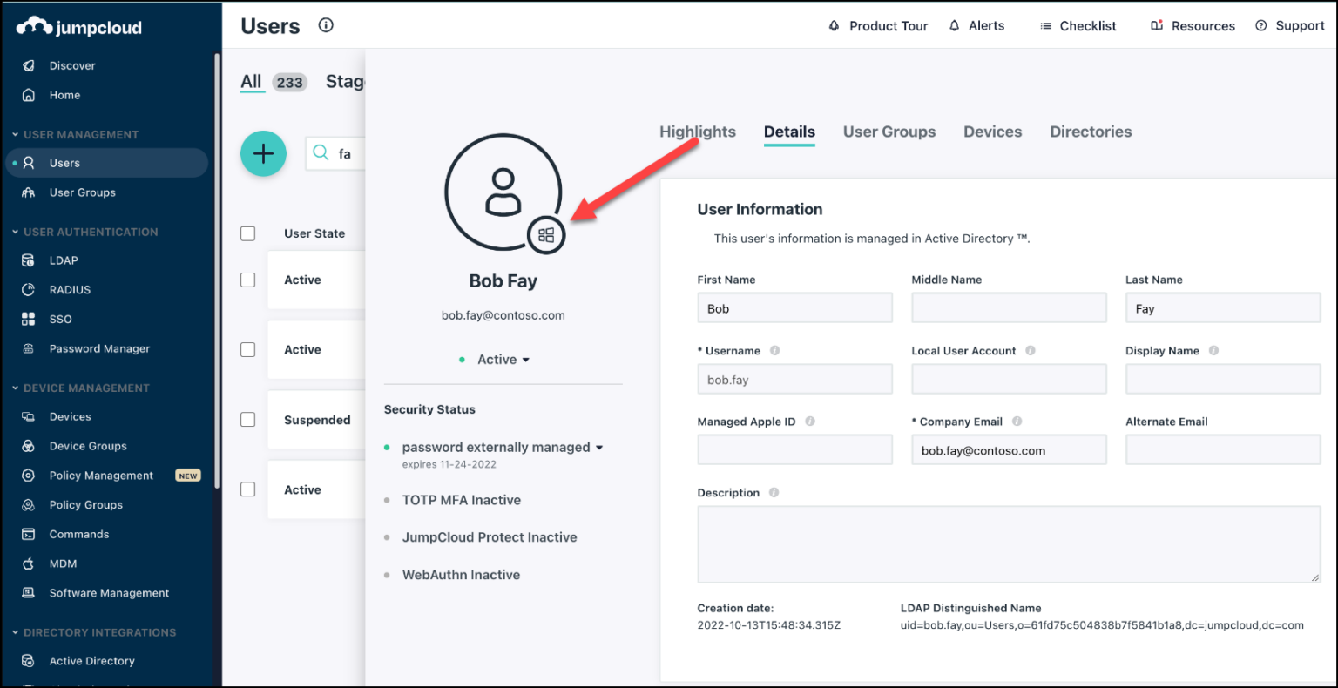Switch to the Highlights tab
Image resolution: width=1338 pixels, height=688 pixels.
pos(697,132)
